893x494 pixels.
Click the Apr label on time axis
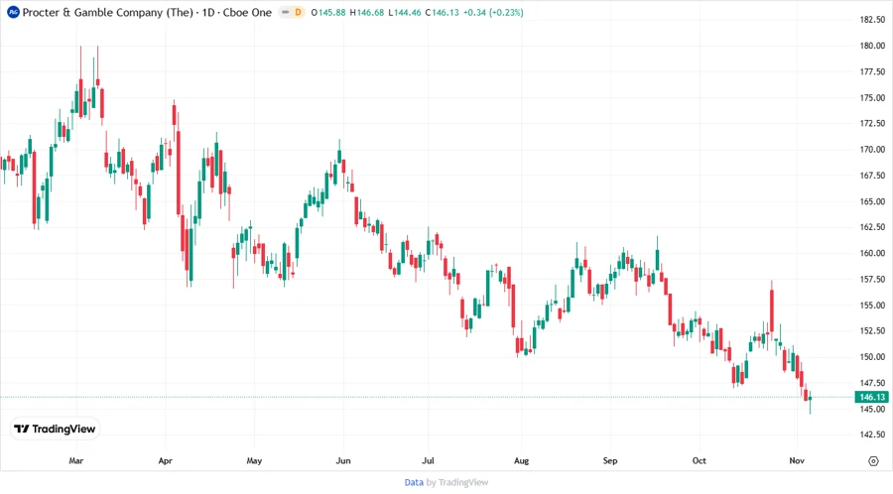click(x=165, y=460)
